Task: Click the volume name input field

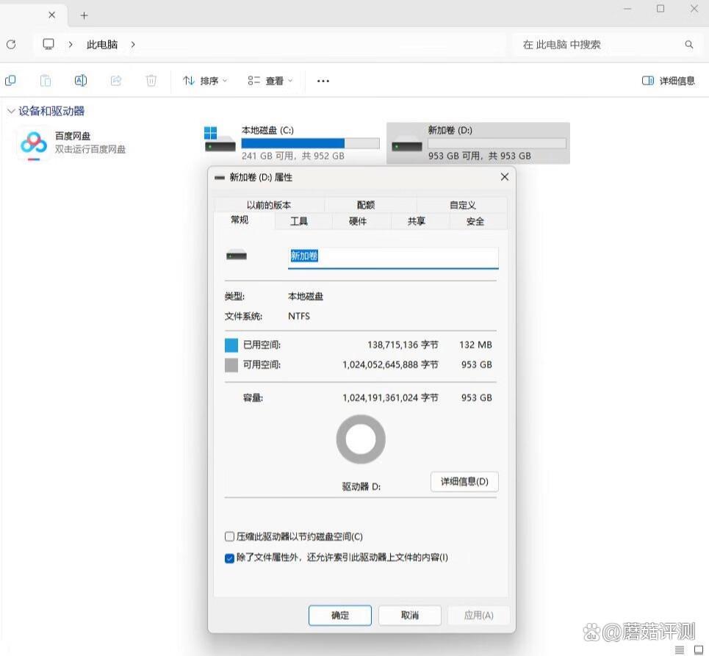Action: coord(392,256)
